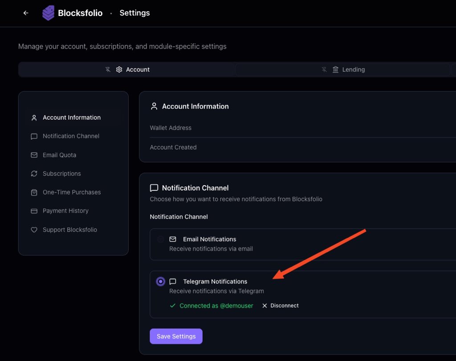
Task: Click the heart icon beside Support Blocksfolio
Action: tap(34, 230)
